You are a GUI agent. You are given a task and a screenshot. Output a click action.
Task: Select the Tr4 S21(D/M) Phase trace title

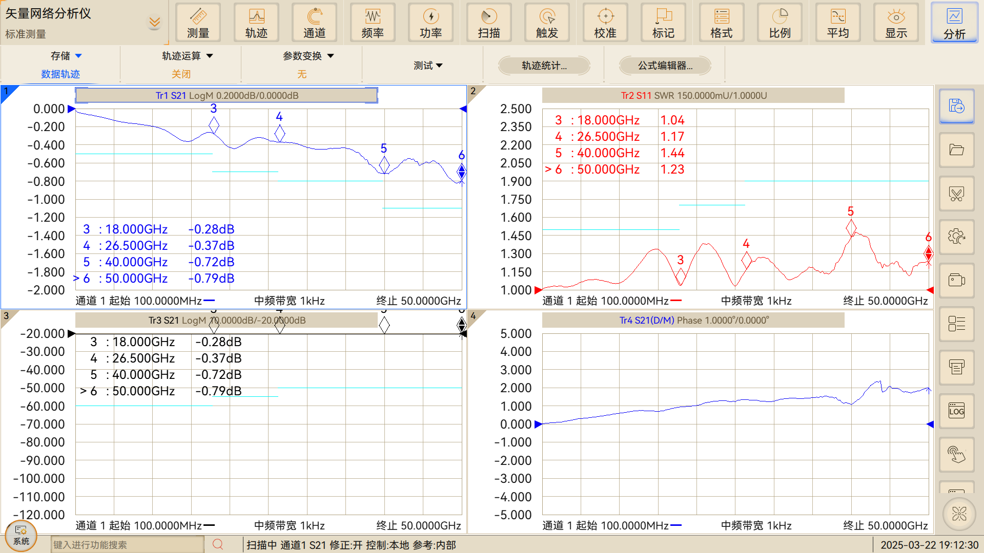pyautogui.click(x=693, y=320)
